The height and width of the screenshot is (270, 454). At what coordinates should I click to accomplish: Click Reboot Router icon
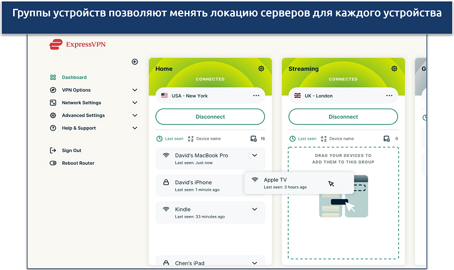click(x=53, y=163)
